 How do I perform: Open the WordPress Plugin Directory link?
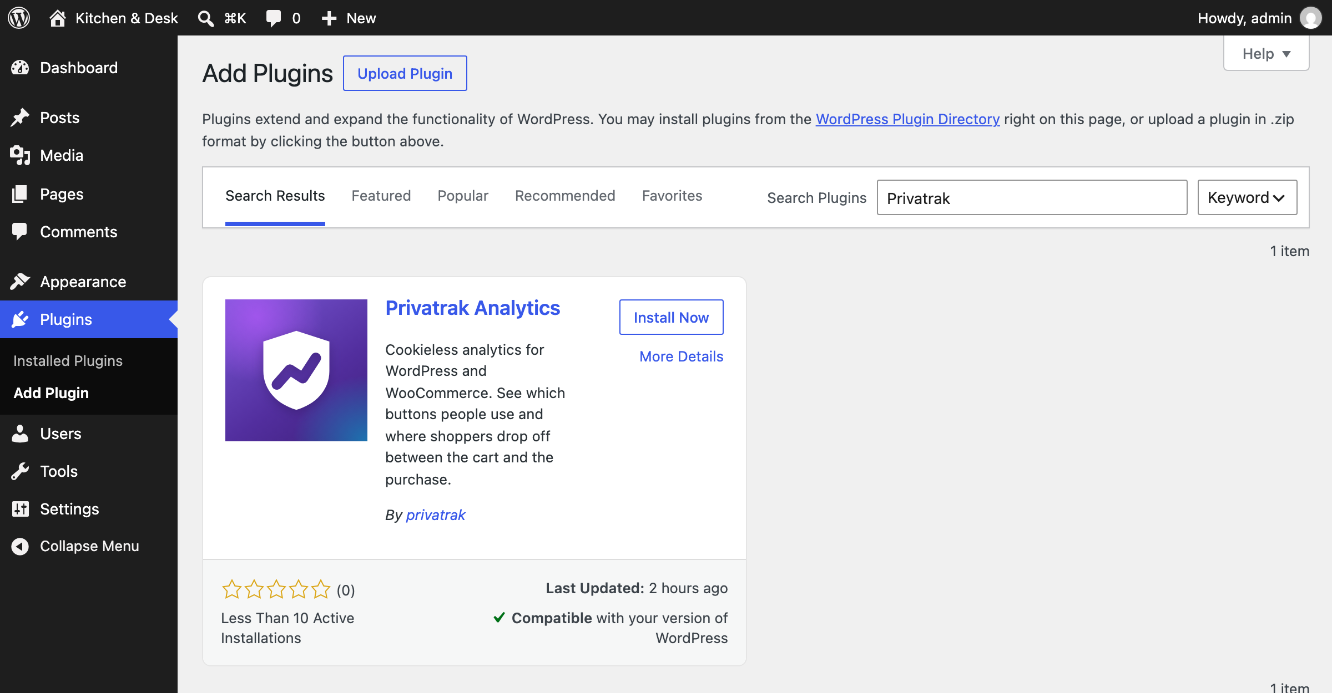[907, 119]
